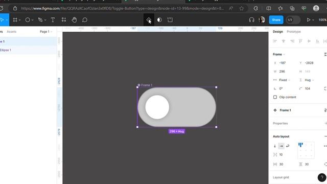This screenshot has height=184, width=327.
Task: Click the horizontal padding 30 field
Action: tap(285, 164)
